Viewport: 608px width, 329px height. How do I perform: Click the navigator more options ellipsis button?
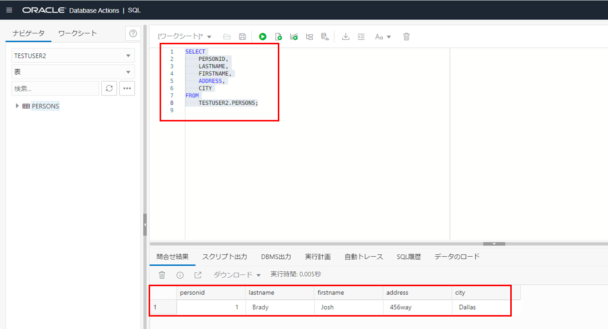127,88
